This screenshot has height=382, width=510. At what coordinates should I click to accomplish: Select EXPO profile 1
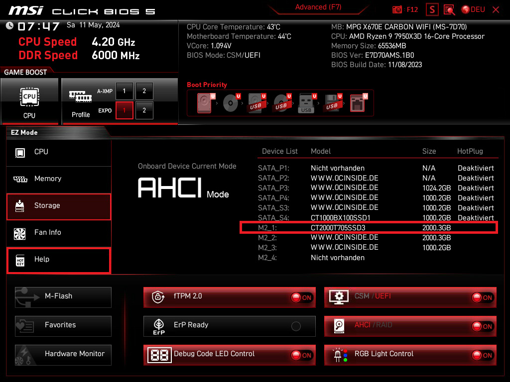(x=125, y=110)
